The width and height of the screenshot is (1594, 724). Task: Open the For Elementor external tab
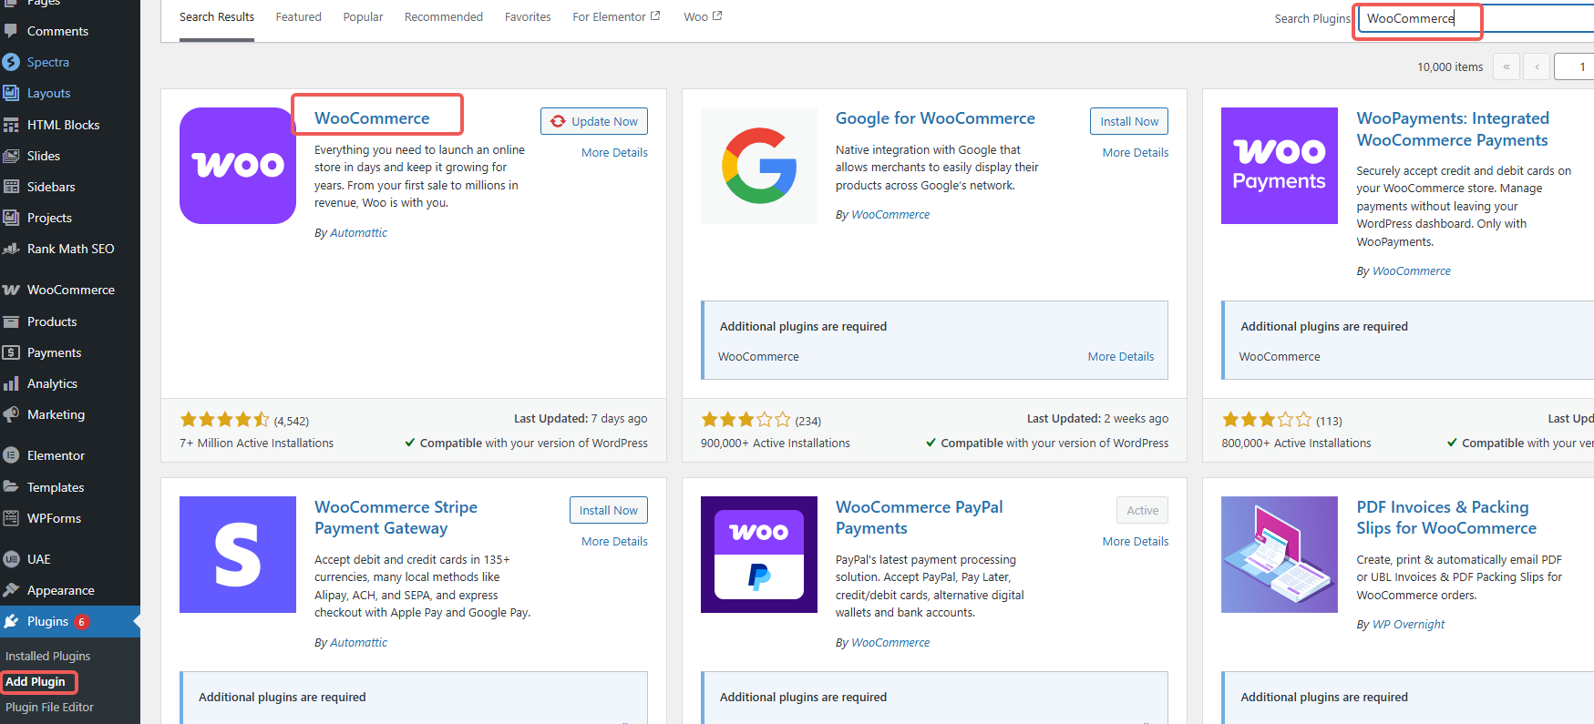pos(616,16)
